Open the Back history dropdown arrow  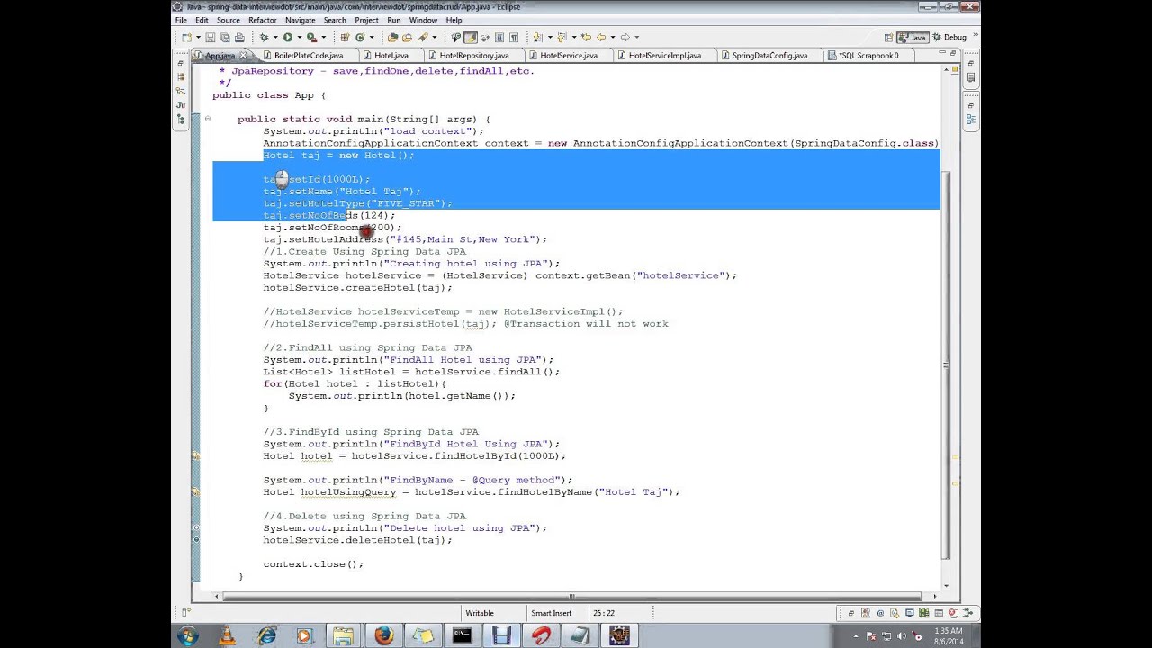(612, 37)
